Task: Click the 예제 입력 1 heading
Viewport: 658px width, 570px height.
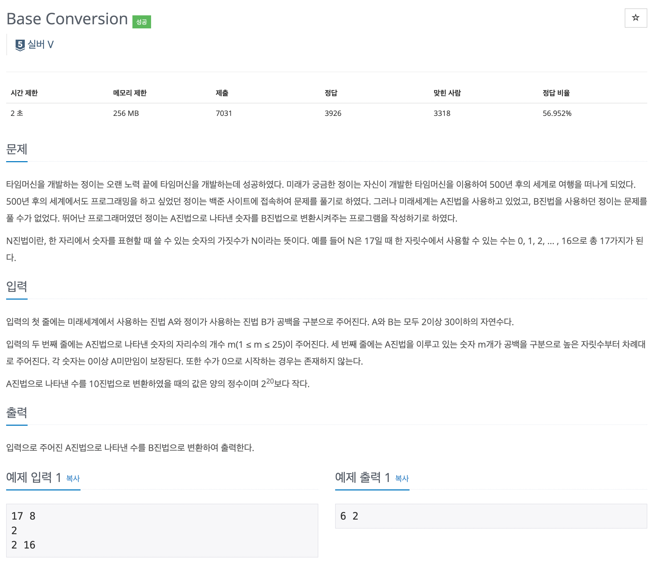Action: click(x=34, y=477)
